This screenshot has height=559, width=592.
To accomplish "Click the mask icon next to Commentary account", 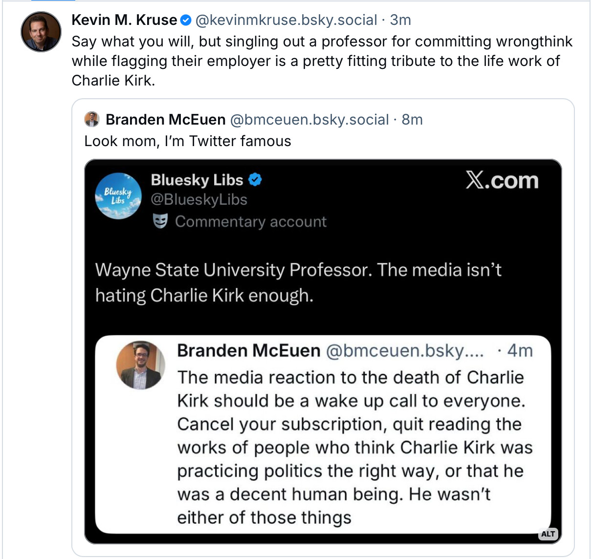I will (160, 222).
